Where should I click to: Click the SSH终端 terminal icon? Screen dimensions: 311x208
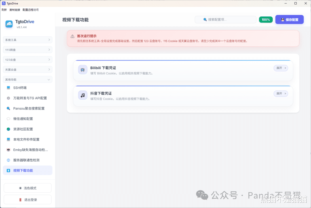pyautogui.click(x=8, y=88)
